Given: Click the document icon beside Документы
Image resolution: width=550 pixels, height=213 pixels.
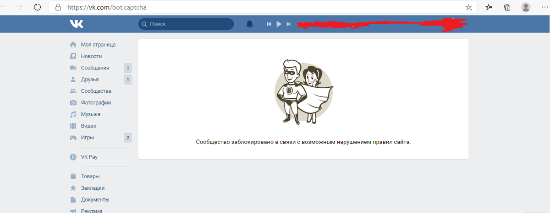Looking at the screenshot, I should click(73, 200).
